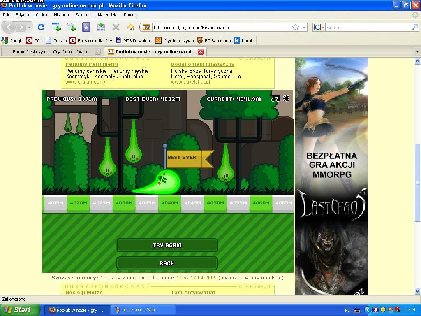Switch to the Forum Dyskusyjne tab

[x=51, y=51]
